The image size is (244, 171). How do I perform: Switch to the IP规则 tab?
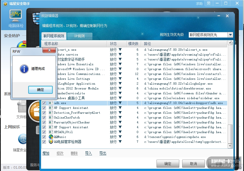80,36
